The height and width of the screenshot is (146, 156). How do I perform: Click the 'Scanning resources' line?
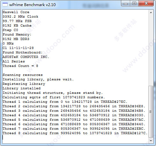click(23, 75)
